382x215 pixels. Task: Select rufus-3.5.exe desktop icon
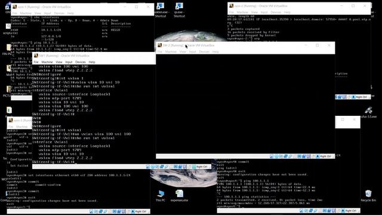(x=368, y=112)
